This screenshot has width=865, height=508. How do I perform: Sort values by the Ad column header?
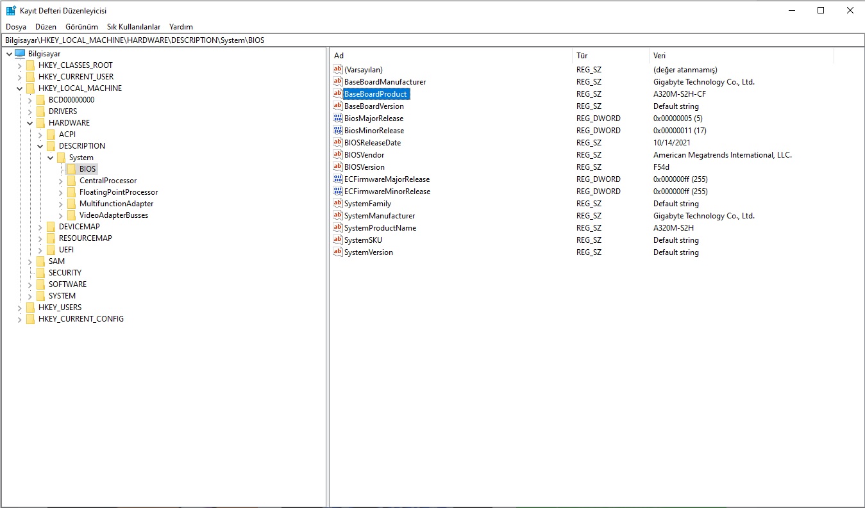point(449,56)
